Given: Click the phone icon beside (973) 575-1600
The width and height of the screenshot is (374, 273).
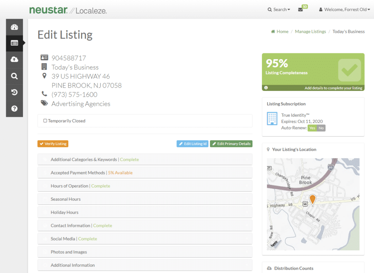Looking at the screenshot, I should (x=44, y=94).
